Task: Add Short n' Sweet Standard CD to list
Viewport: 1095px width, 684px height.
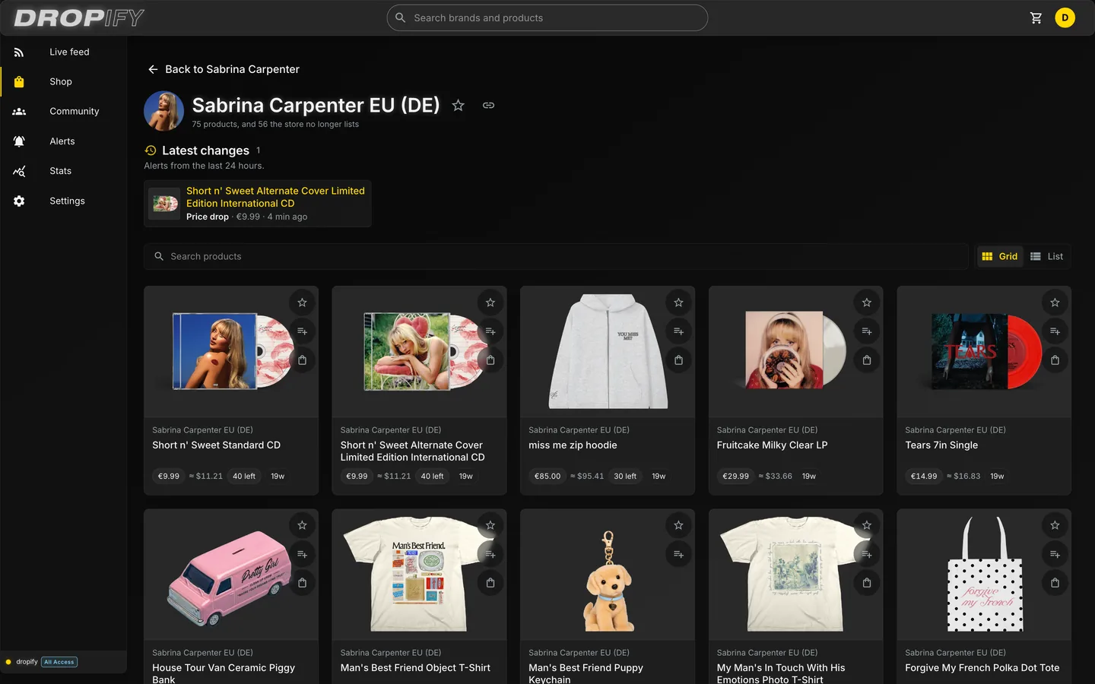Action: (302, 331)
